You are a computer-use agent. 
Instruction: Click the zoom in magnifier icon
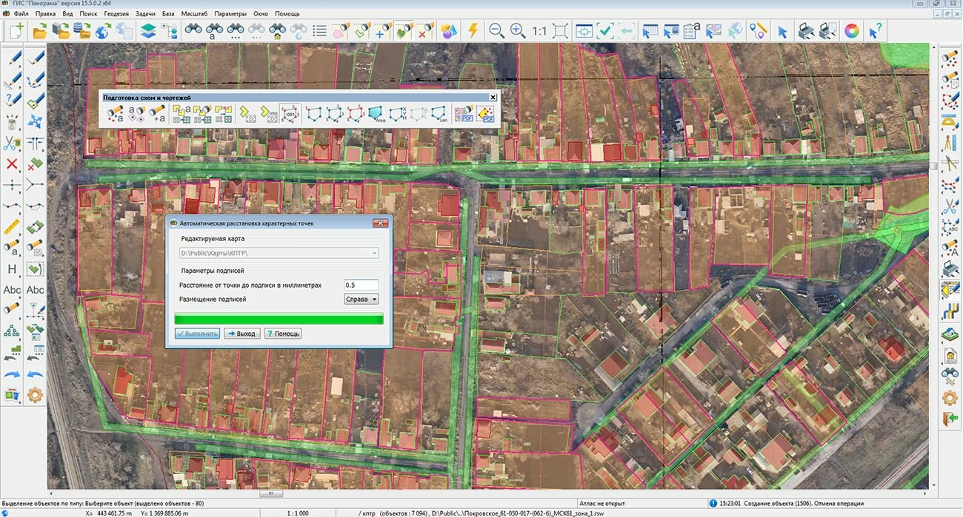[x=517, y=31]
